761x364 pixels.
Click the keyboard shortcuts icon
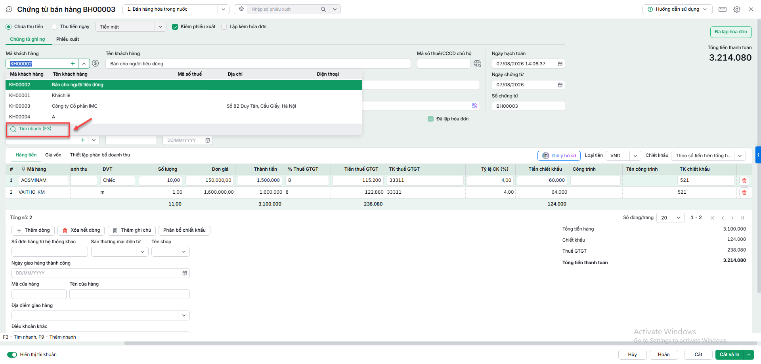(x=723, y=9)
